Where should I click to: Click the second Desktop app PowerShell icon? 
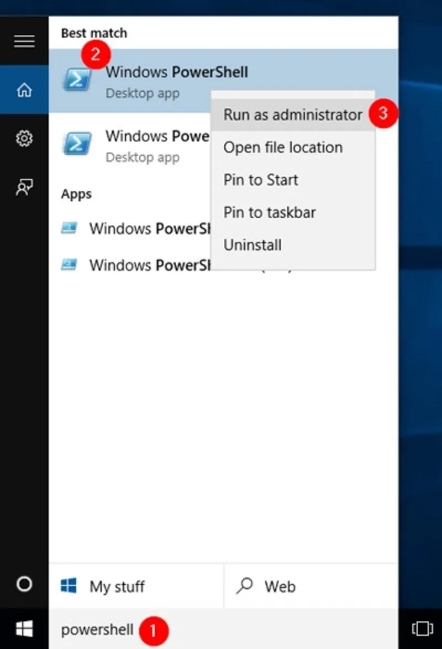point(77,143)
